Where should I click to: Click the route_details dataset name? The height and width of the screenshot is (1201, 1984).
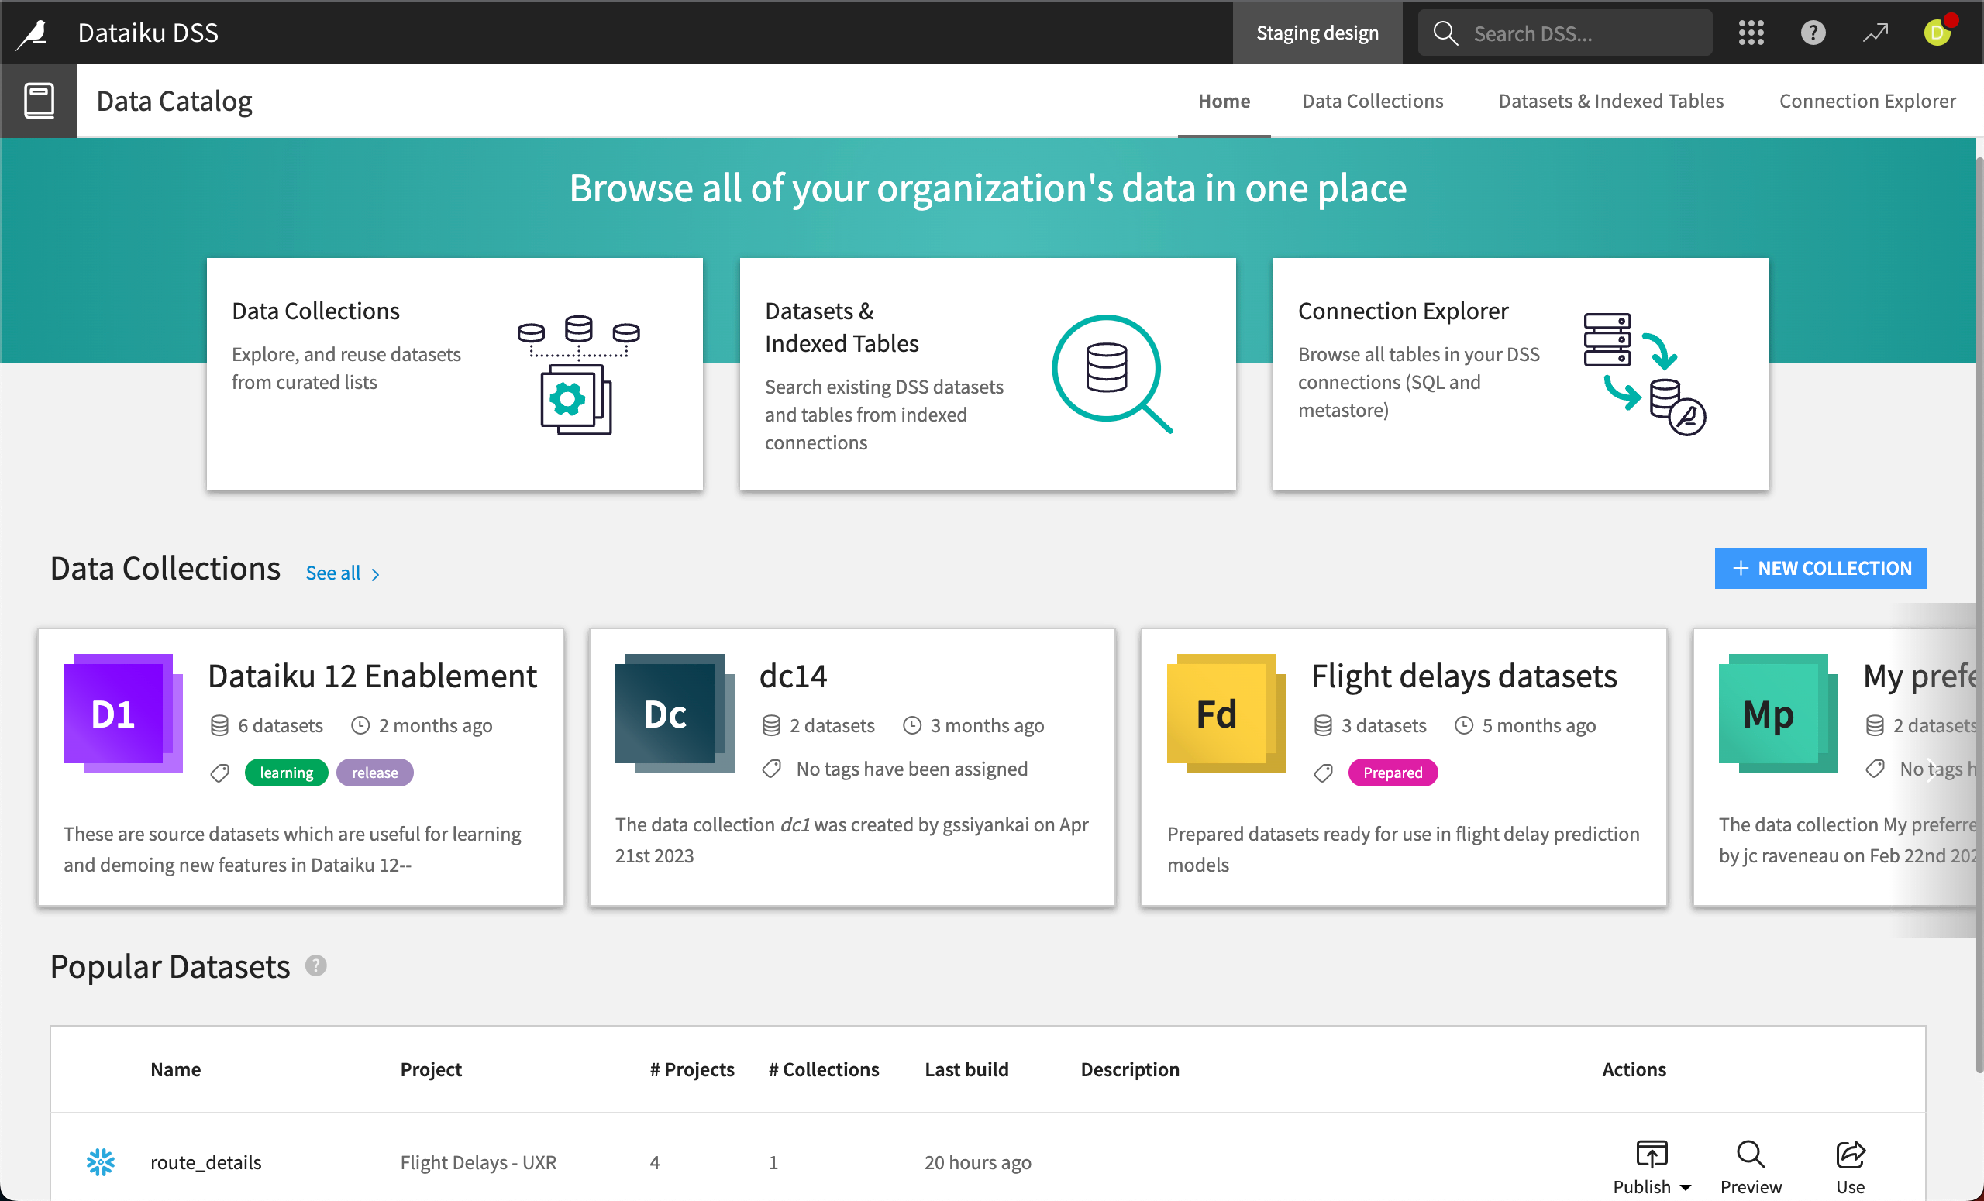tap(205, 1161)
